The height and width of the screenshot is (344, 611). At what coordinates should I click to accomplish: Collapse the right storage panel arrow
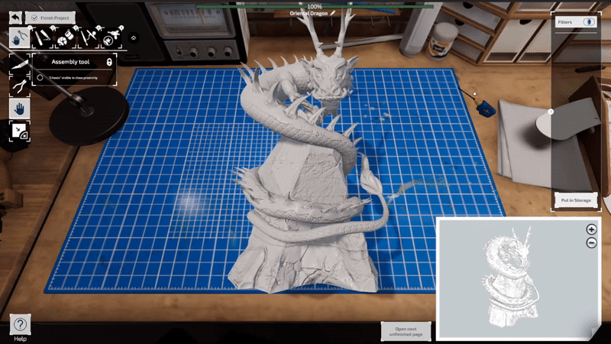click(x=551, y=112)
